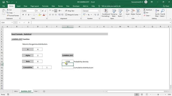Click the Decrease Indent icon
This screenshot has width=172, height=96.
tap(59, 15)
